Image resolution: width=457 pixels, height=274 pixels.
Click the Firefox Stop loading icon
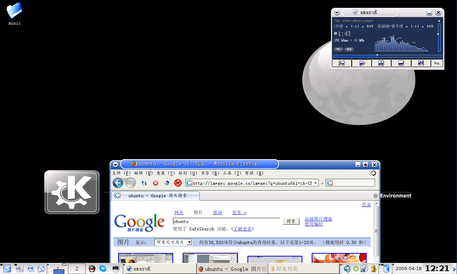click(156, 183)
